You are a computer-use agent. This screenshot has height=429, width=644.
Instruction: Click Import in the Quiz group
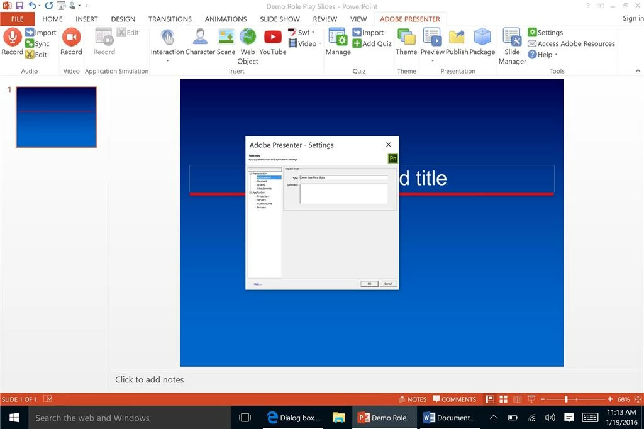pyautogui.click(x=368, y=33)
